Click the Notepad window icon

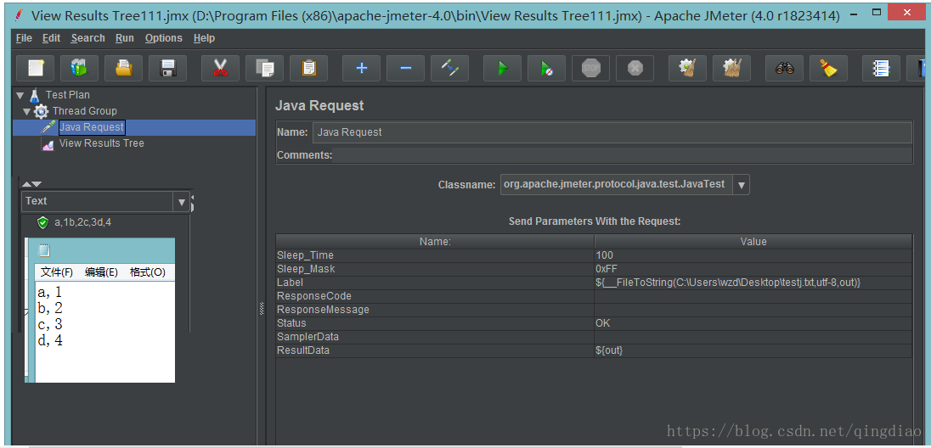[x=44, y=250]
